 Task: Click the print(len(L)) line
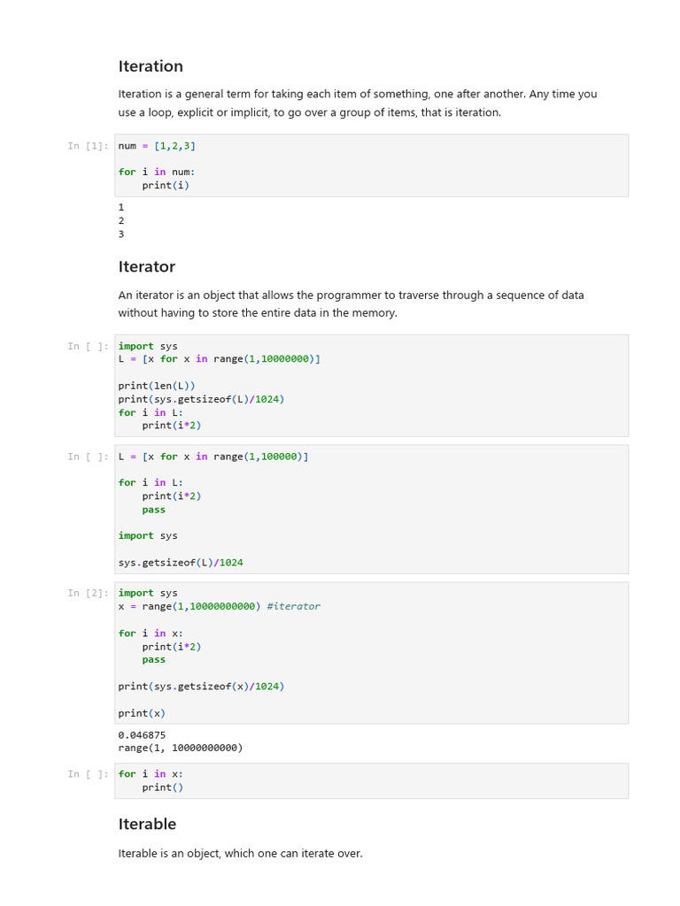[157, 386]
